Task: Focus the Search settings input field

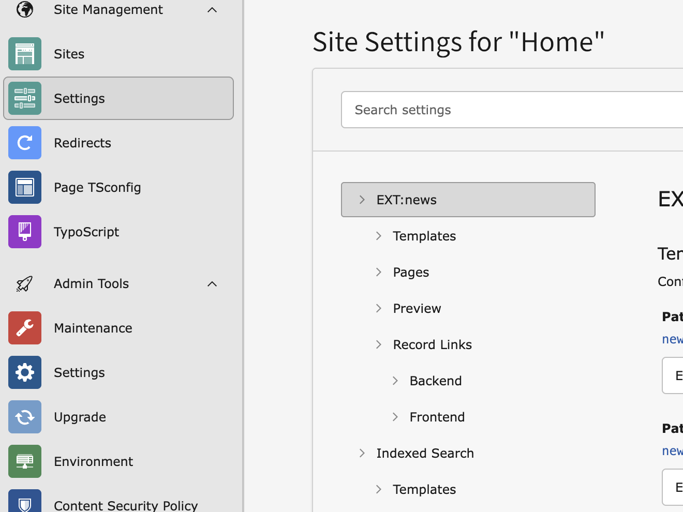Action: (x=512, y=110)
